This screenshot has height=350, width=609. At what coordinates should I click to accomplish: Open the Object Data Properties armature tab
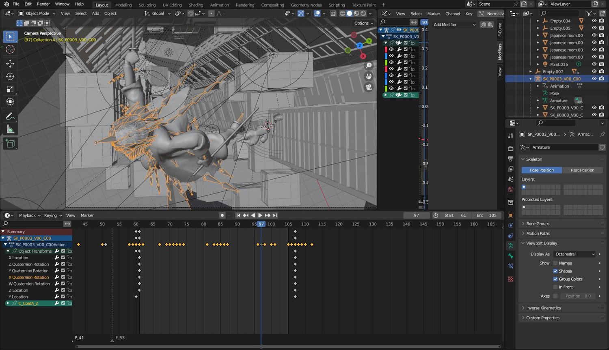click(x=511, y=246)
